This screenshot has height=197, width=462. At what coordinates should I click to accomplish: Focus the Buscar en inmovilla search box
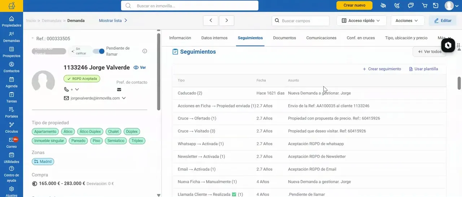tap(189, 5)
